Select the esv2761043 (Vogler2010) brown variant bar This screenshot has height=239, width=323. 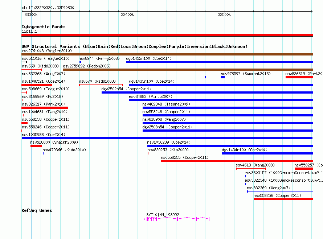coord(167,54)
